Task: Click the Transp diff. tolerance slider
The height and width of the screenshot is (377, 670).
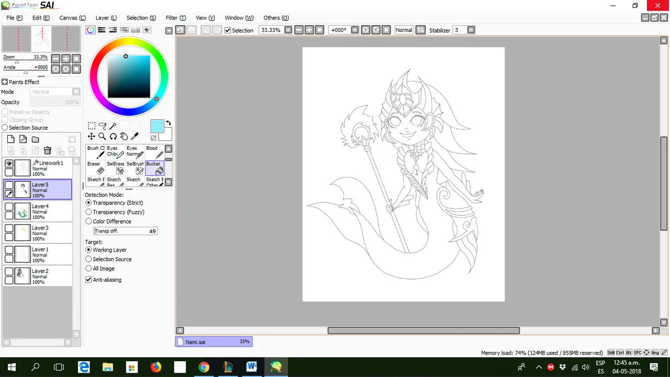Action: [x=125, y=231]
